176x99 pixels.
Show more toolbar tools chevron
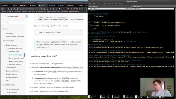[x=83, y=9]
